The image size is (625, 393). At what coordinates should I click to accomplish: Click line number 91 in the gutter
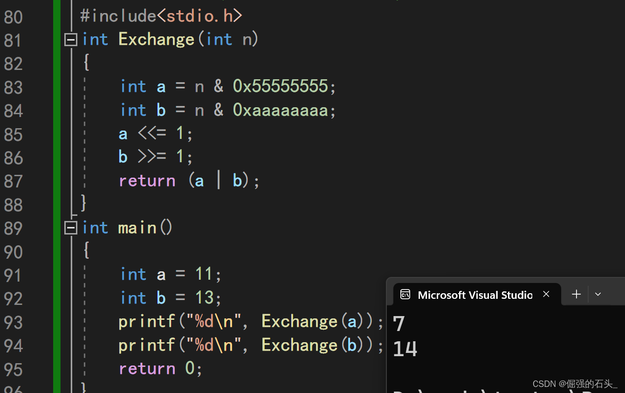(13, 276)
